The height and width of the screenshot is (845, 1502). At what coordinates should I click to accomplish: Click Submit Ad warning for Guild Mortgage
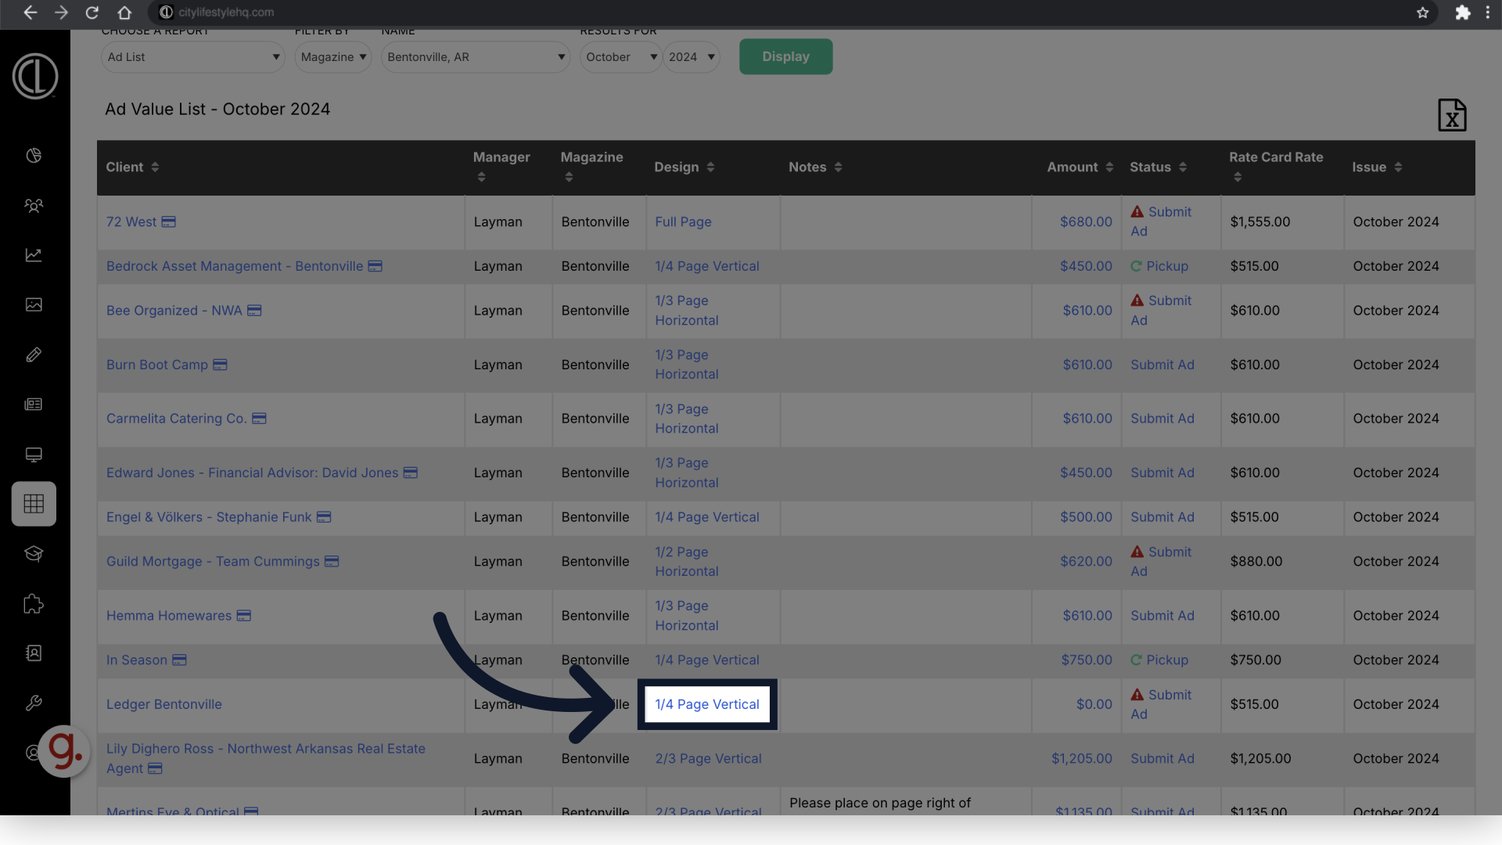pyautogui.click(x=1161, y=562)
